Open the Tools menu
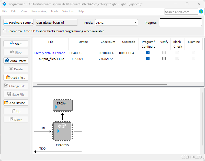 click(x=54, y=11)
